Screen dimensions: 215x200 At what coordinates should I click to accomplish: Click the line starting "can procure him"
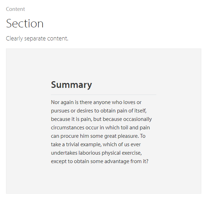click(98, 136)
